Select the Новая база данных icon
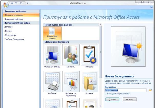This screenshot has width=155, height=108. point(52,33)
